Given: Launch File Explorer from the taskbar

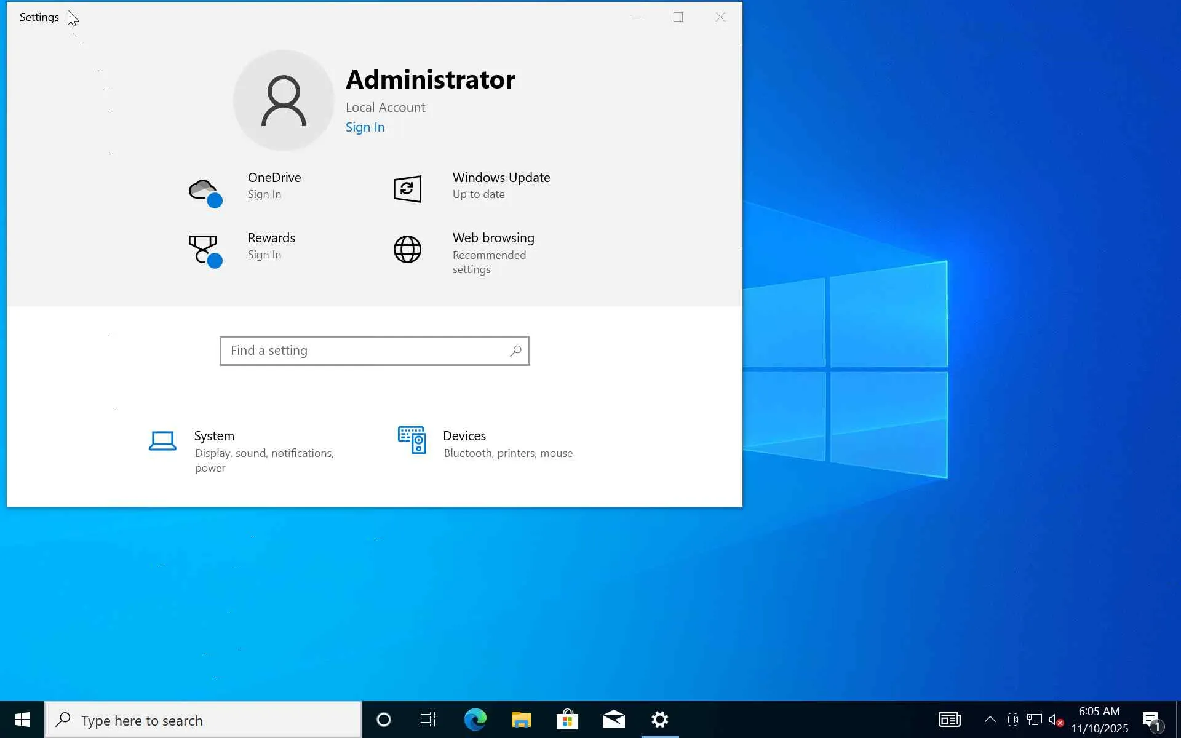Looking at the screenshot, I should pyautogui.click(x=521, y=720).
